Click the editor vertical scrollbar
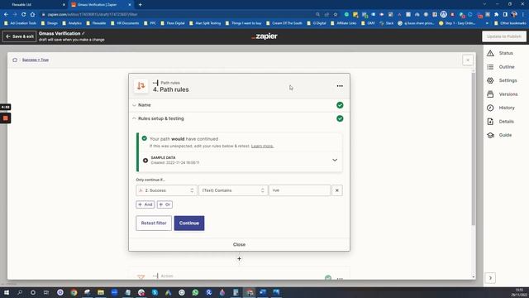 pos(474,149)
